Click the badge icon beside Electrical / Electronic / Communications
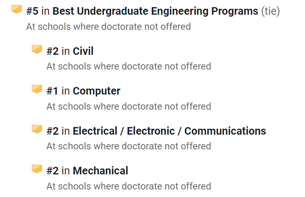This screenshot has height=197, width=305. (37, 129)
